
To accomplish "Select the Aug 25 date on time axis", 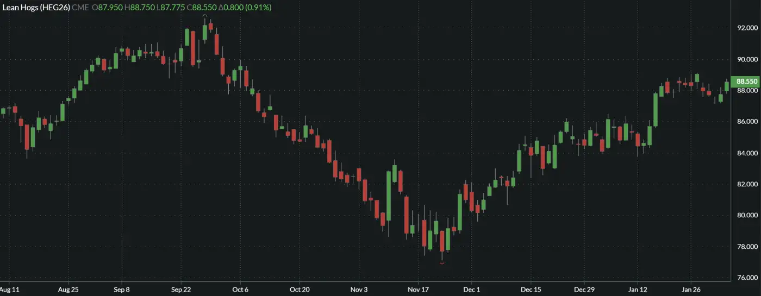I will [68, 289].
